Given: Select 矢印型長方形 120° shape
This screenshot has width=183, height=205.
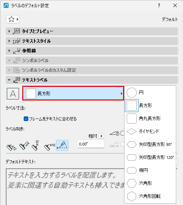Looking at the screenshot, I should pos(150,157).
